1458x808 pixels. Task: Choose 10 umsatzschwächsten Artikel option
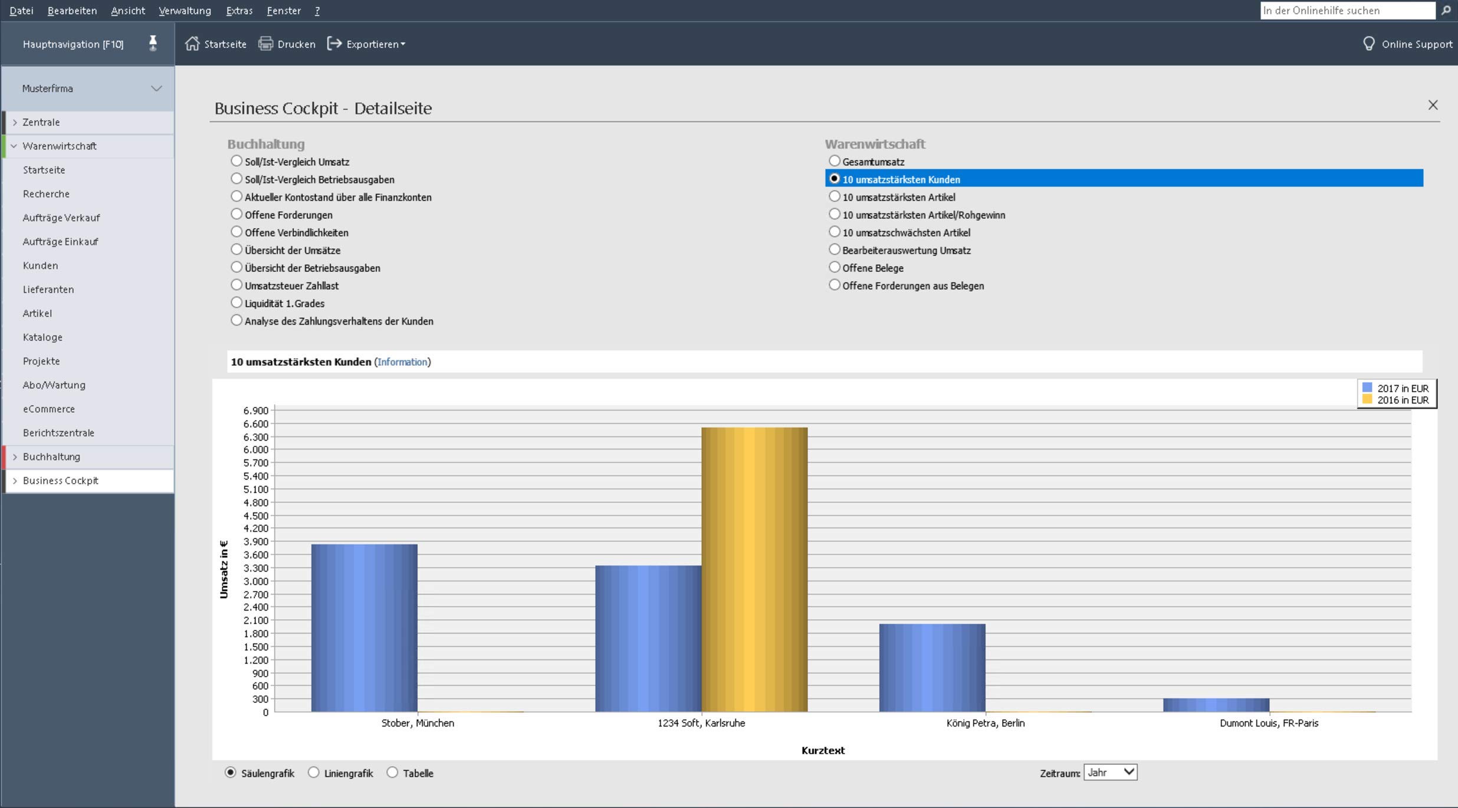(835, 232)
